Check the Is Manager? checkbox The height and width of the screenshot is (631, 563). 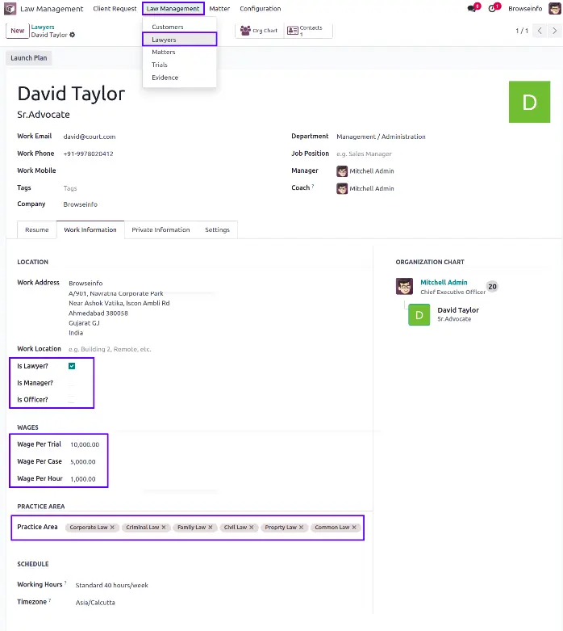point(71,383)
